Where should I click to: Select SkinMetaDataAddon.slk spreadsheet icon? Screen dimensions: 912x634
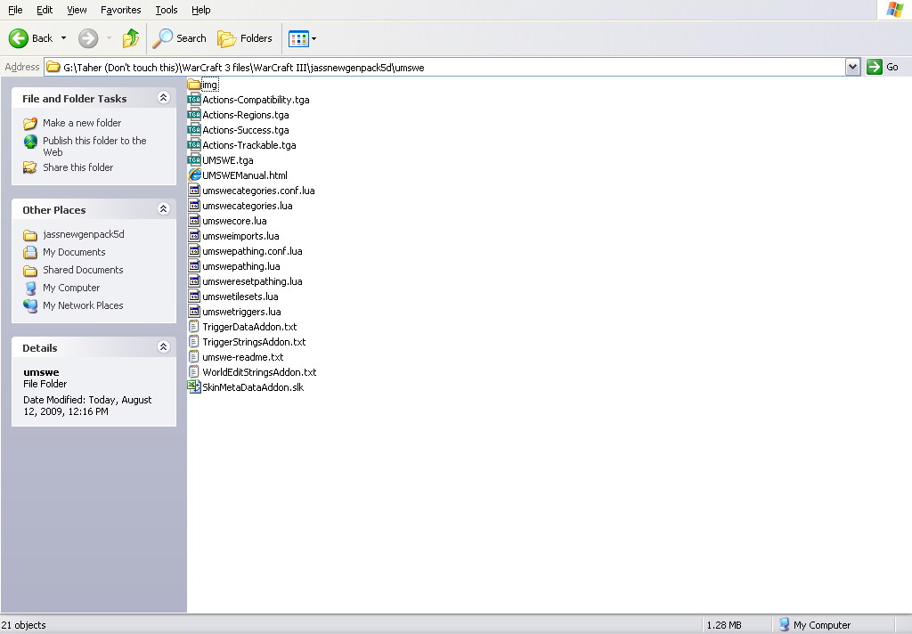point(194,386)
